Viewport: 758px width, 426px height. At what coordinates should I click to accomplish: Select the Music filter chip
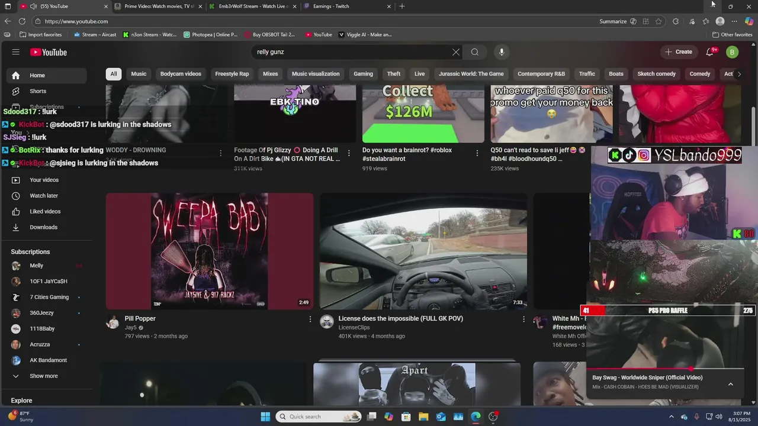139,74
